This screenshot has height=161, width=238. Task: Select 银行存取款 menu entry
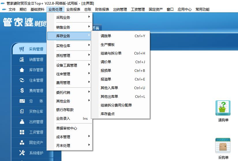(x=70, y=110)
